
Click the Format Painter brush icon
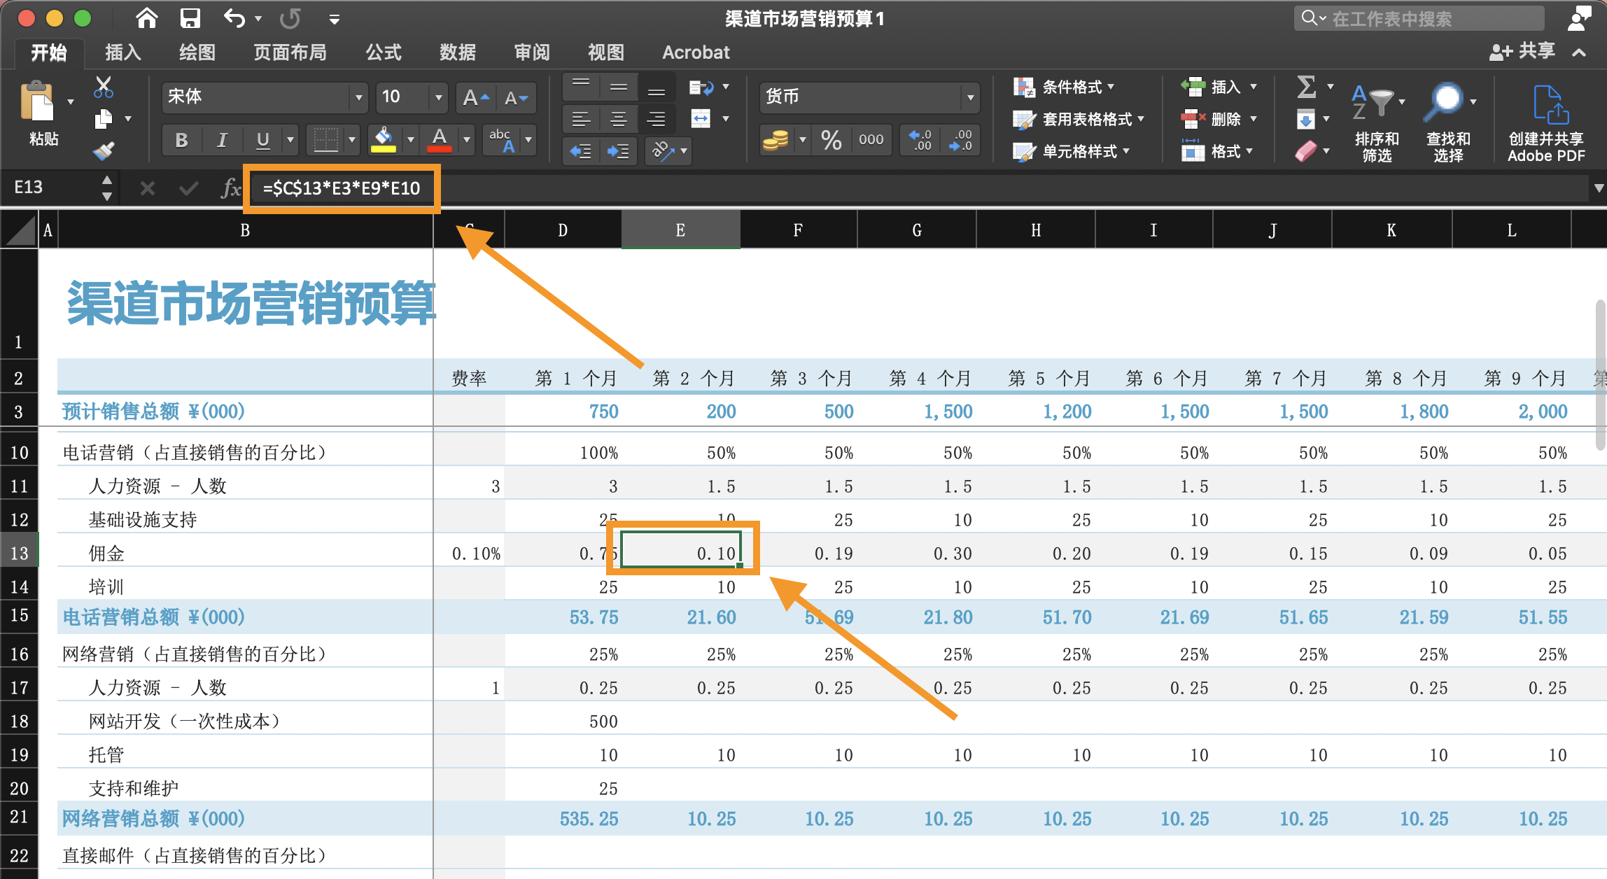coord(104,150)
